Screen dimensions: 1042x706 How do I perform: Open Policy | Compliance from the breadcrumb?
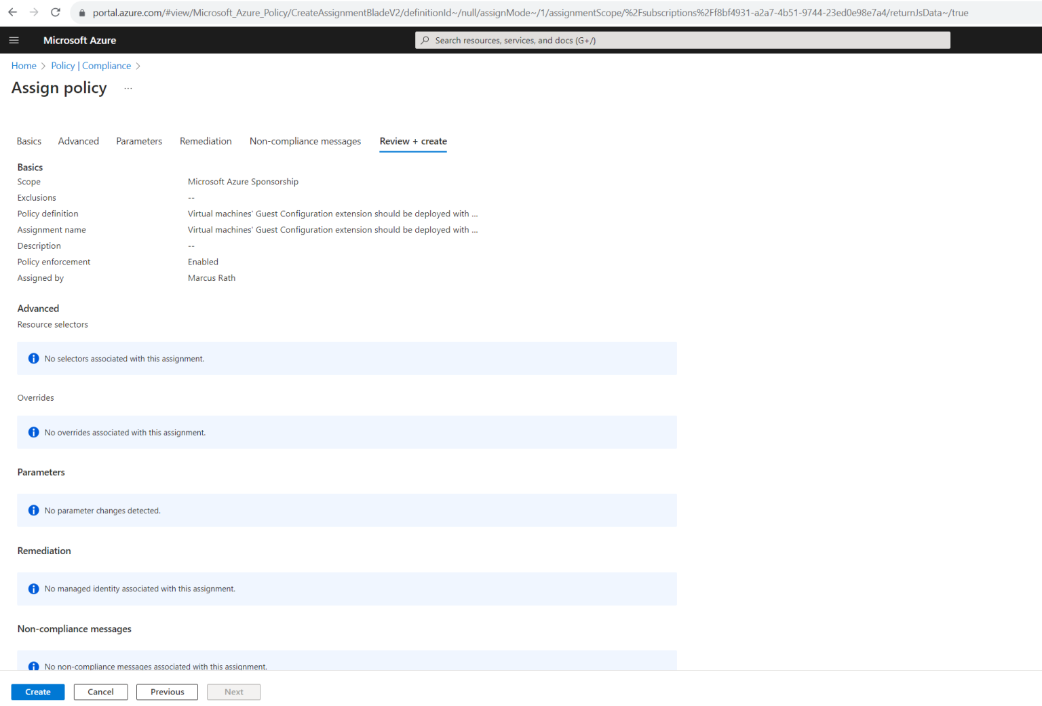click(91, 65)
